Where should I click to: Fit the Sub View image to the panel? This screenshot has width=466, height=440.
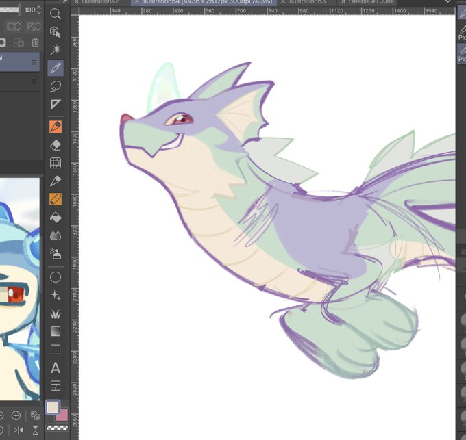tap(35, 415)
